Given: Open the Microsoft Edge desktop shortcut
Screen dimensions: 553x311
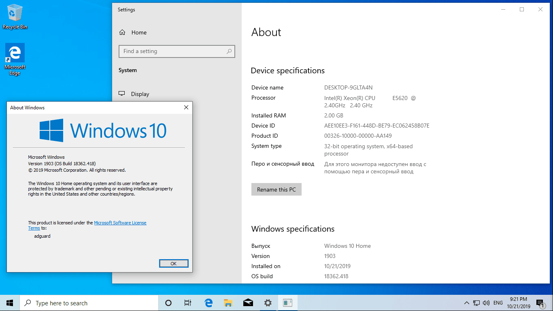Looking at the screenshot, I should tap(15, 60).
